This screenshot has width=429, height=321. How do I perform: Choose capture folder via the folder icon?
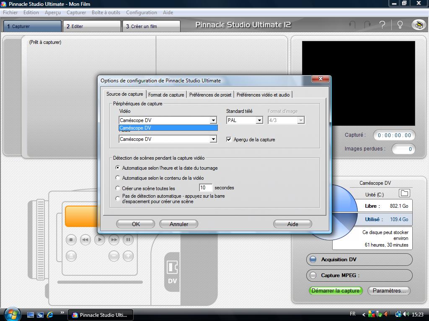(x=404, y=193)
